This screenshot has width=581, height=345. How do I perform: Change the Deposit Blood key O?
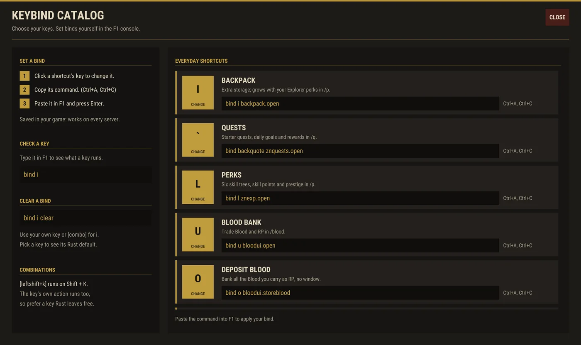(198, 282)
